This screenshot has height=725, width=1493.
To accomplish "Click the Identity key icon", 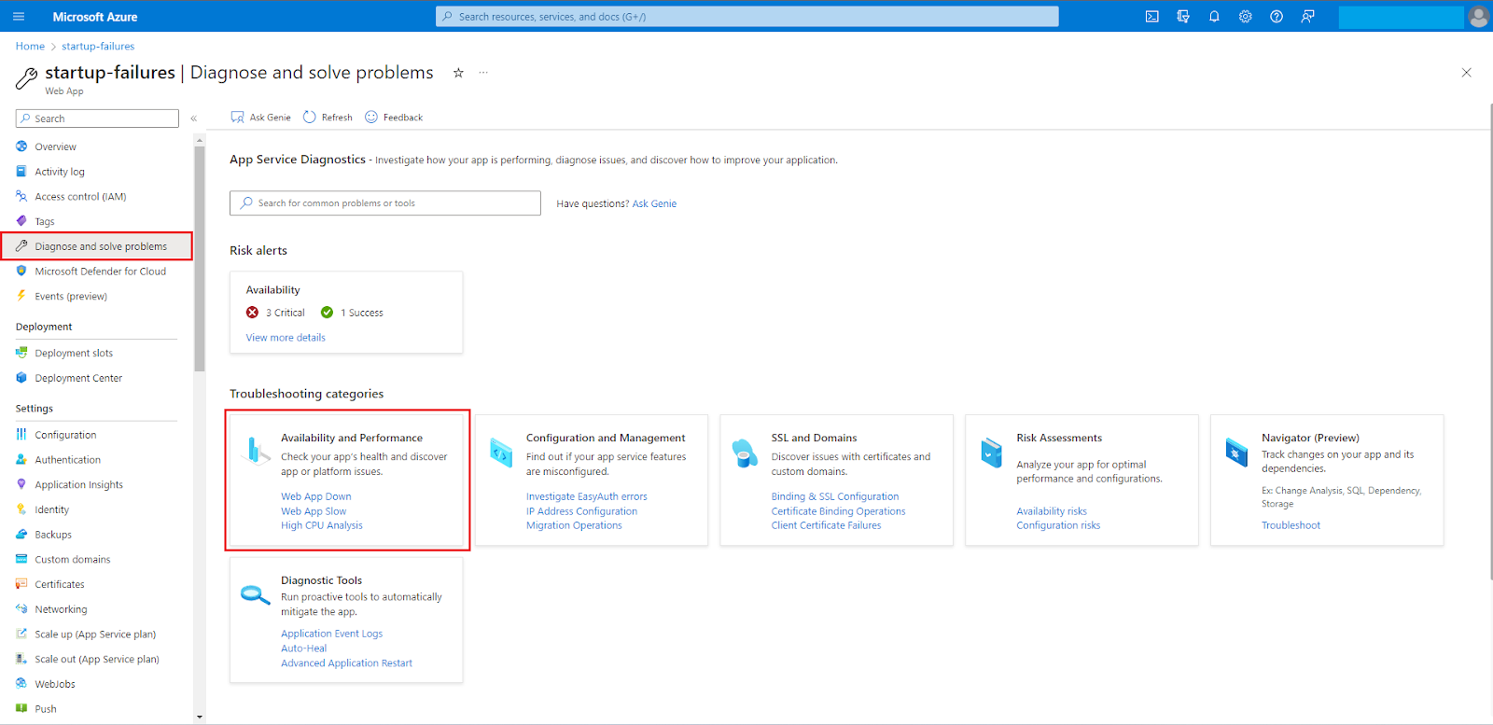I will 21,509.
